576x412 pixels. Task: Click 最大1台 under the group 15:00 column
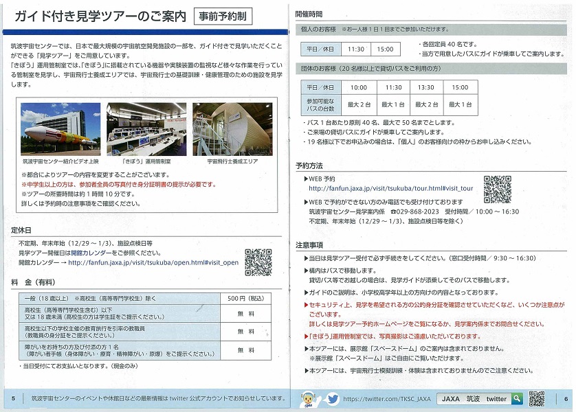coord(460,105)
